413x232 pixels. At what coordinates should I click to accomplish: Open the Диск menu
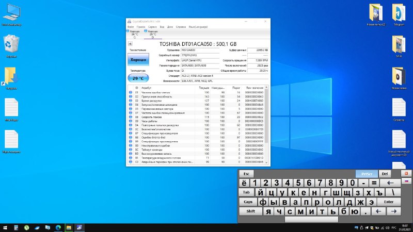(170, 27)
